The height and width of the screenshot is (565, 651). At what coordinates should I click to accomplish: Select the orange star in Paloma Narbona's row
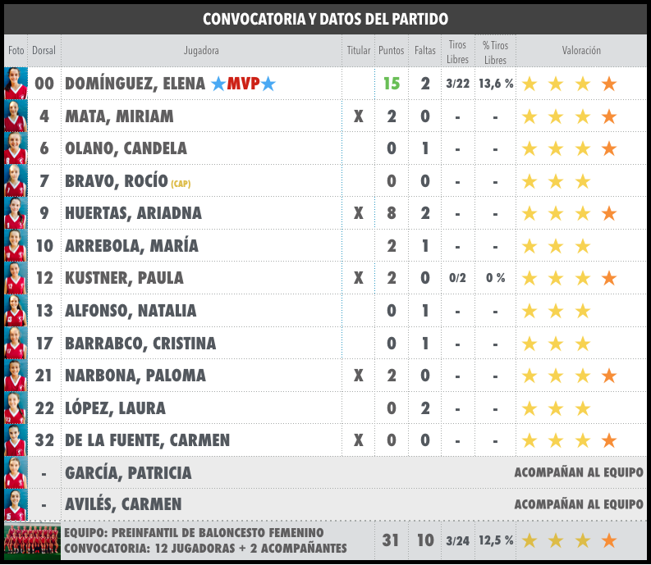(609, 376)
